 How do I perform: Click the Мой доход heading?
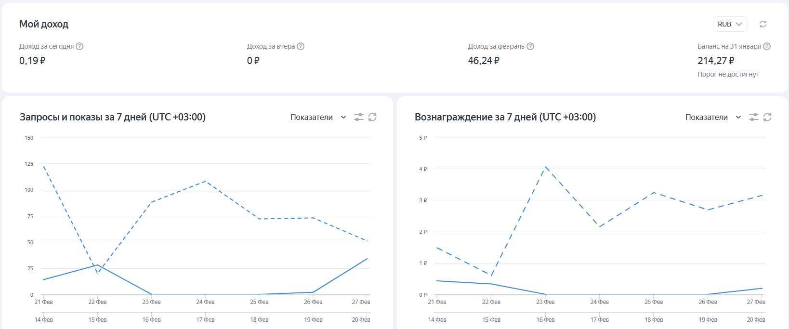point(44,24)
